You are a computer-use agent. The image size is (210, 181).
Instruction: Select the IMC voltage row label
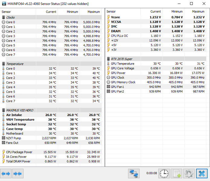(114, 26)
